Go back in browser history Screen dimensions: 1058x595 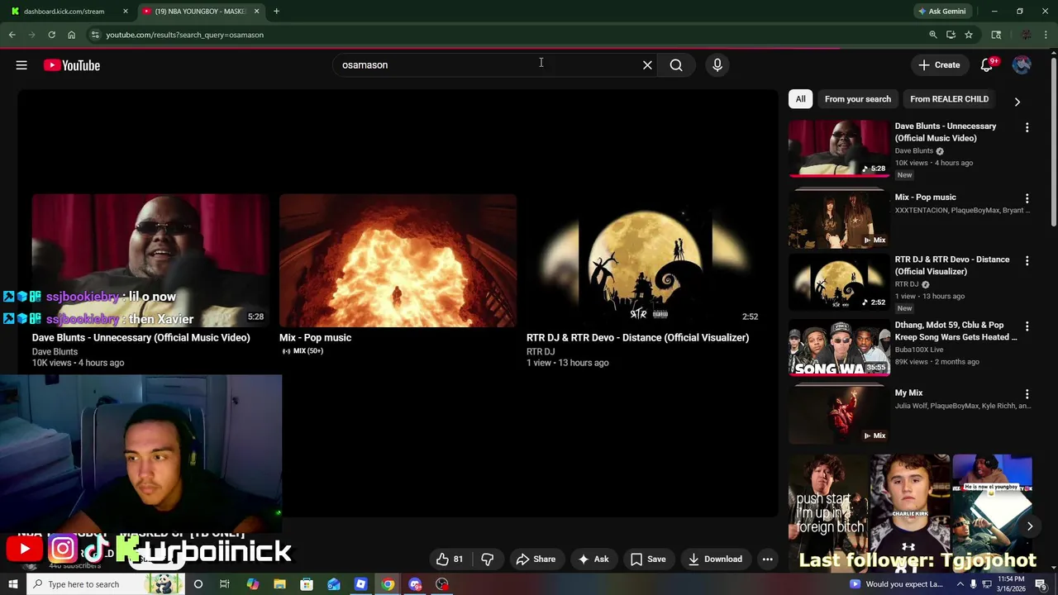[12, 35]
